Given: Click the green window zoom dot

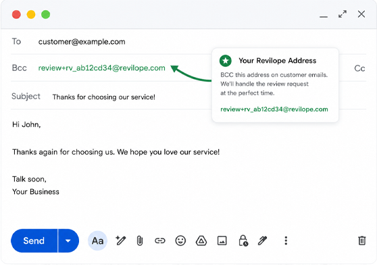Looking at the screenshot, I should click(x=46, y=14).
